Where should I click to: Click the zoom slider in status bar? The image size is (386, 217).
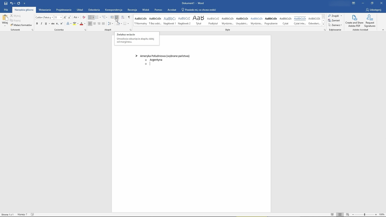(364, 215)
